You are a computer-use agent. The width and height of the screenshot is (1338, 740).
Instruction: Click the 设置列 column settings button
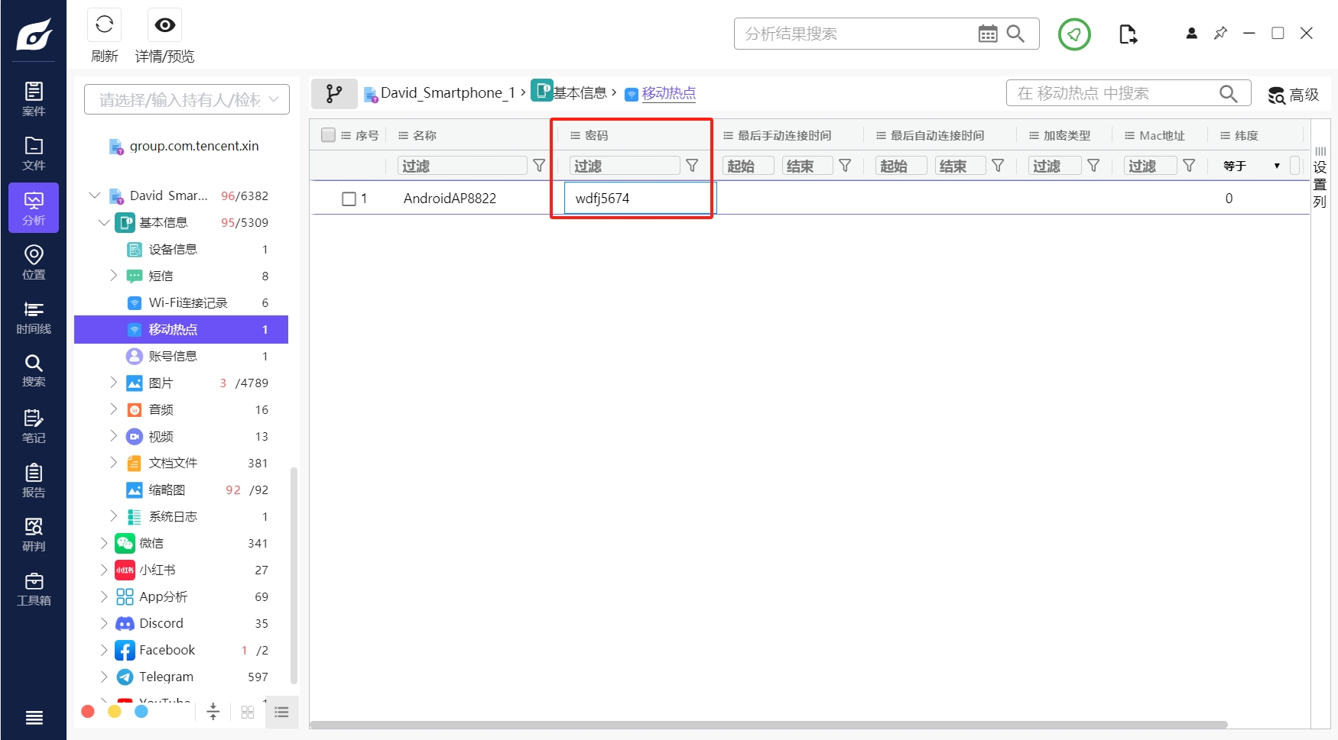point(1320,177)
